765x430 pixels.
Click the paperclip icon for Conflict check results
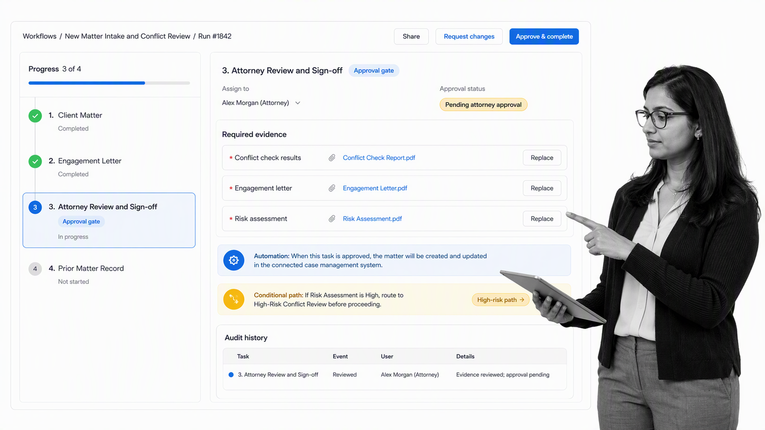coord(332,158)
